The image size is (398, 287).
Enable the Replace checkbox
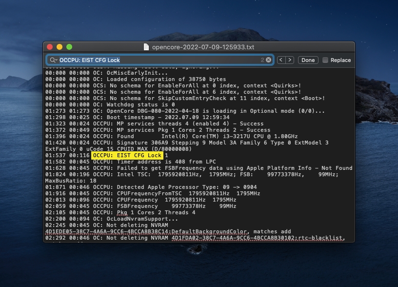tap(325, 60)
